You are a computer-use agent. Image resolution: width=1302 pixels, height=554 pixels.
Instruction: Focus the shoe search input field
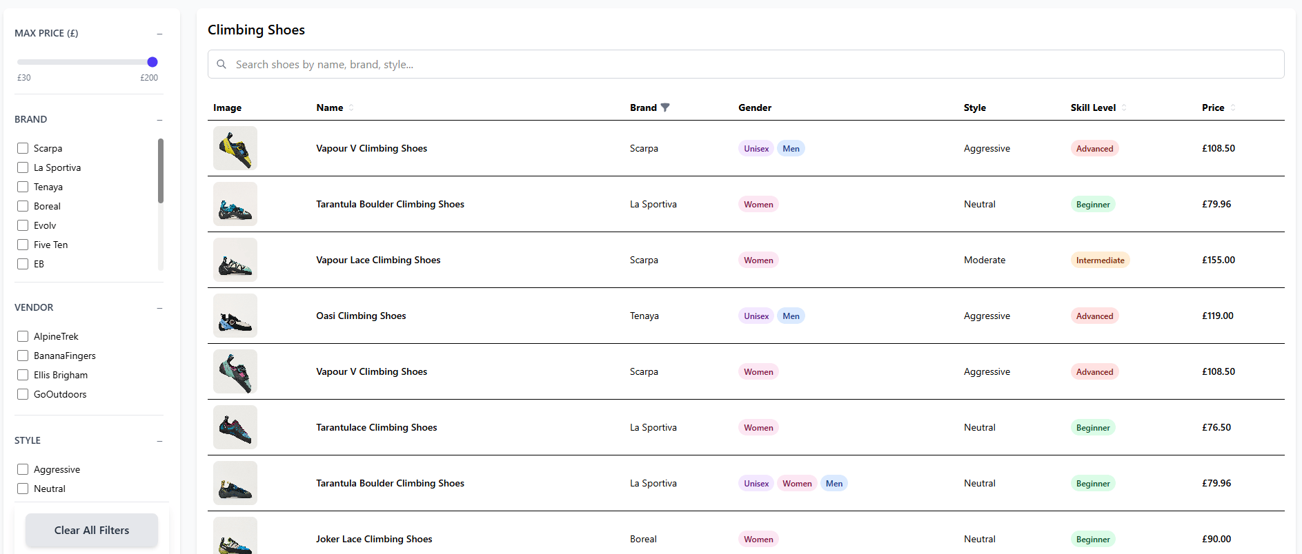tap(746, 64)
